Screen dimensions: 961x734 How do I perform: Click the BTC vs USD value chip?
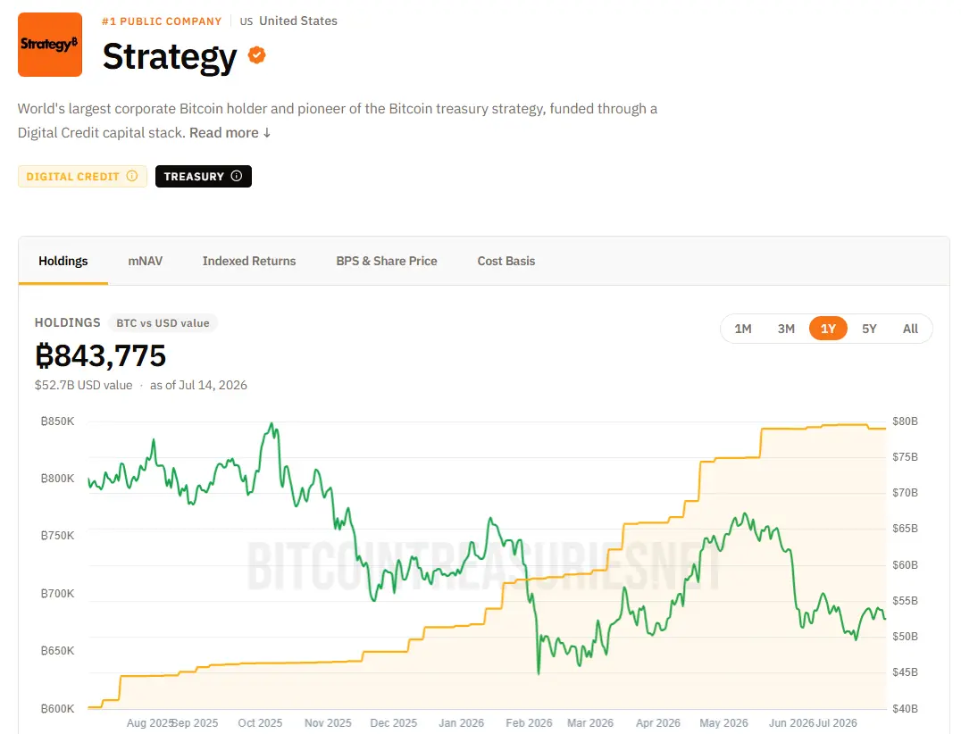click(x=163, y=323)
